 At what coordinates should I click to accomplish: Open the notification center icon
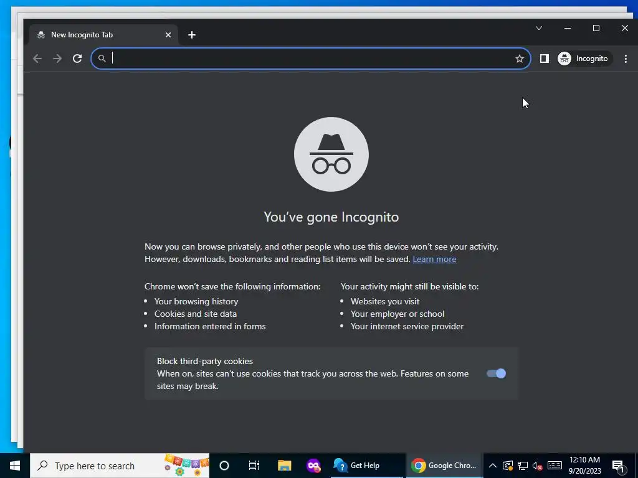(619, 466)
